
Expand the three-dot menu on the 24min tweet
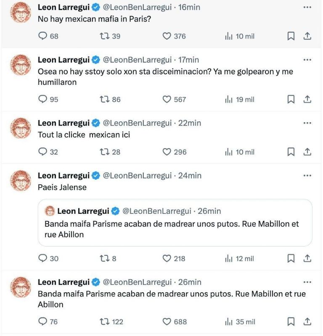[307, 176]
